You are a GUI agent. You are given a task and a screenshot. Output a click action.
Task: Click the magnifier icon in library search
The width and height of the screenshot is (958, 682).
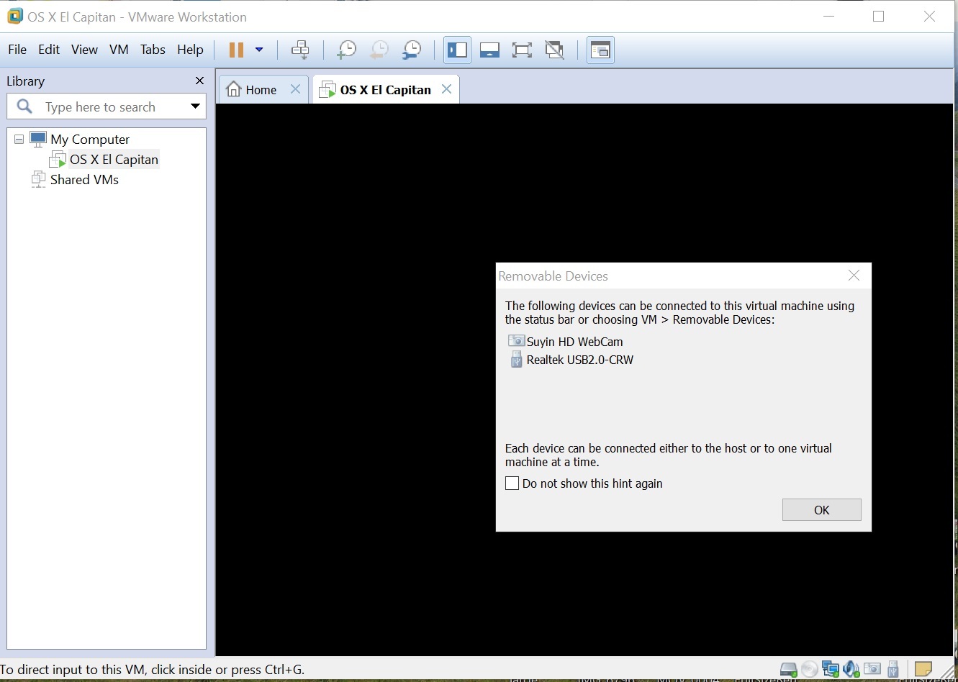click(x=24, y=106)
